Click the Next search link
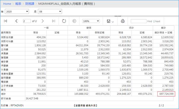This screenshot has width=179, height=109. [x=158, y=21]
